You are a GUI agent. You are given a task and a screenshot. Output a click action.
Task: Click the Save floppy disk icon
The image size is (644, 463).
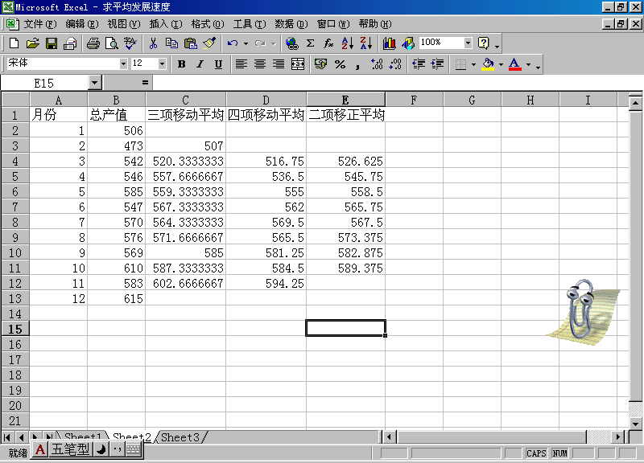click(x=52, y=43)
